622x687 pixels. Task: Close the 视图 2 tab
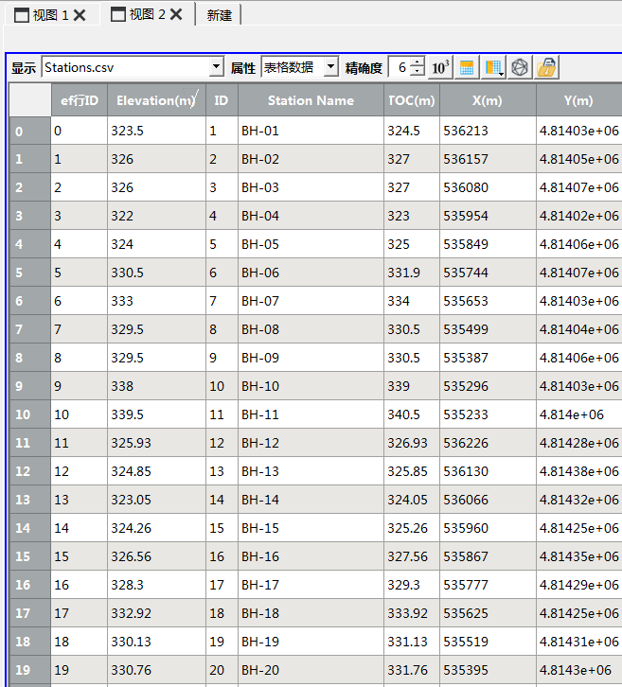click(x=176, y=14)
